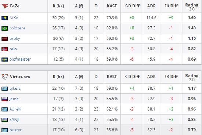The height and width of the screenshot is (135, 202).
Task: Click the Norwegian flag beside rain
Action: point(5,49)
